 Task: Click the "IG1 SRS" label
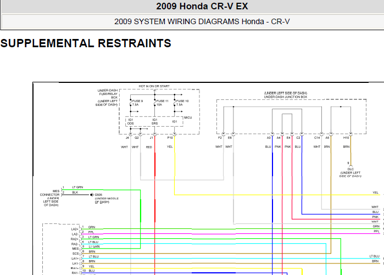154,122
